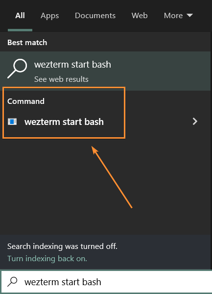212x294 pixels.
Task: Select the Documents tab
Action: 95,16
